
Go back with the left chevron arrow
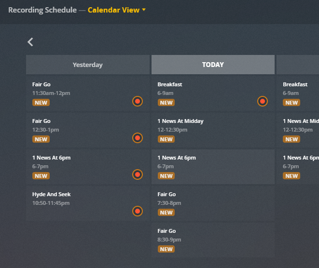point(30,42)
